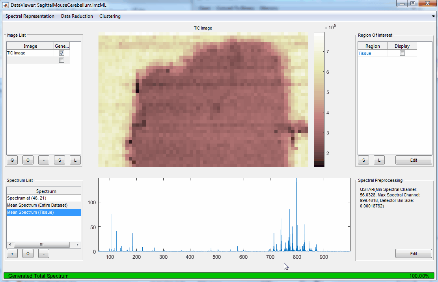Open the Data Reduction menu
Image resolution: width=438 pixels, height=282 pixels.
(76, 16)
